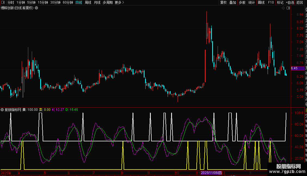Expand the 更多 periods menu
307x176 pixels.
120,2
